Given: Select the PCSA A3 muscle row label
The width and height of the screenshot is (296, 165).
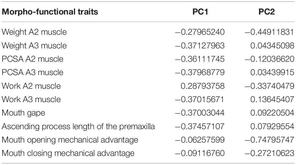Looking at the screenshot, I should point(32,72).
